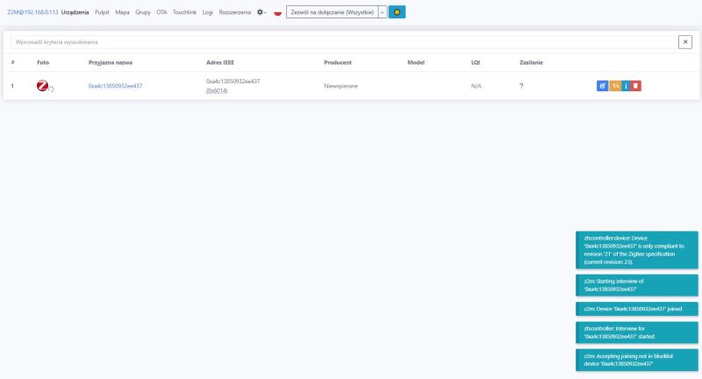View the Logi page
The width and height of the screenshot is (702, 379).
(208, 12)
